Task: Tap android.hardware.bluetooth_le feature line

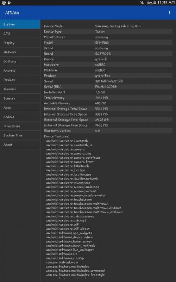Action: pyautogui.click(x=69, y=145)
